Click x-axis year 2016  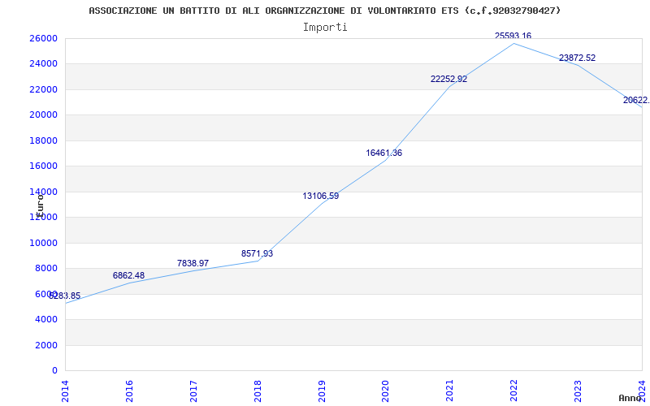129,391
